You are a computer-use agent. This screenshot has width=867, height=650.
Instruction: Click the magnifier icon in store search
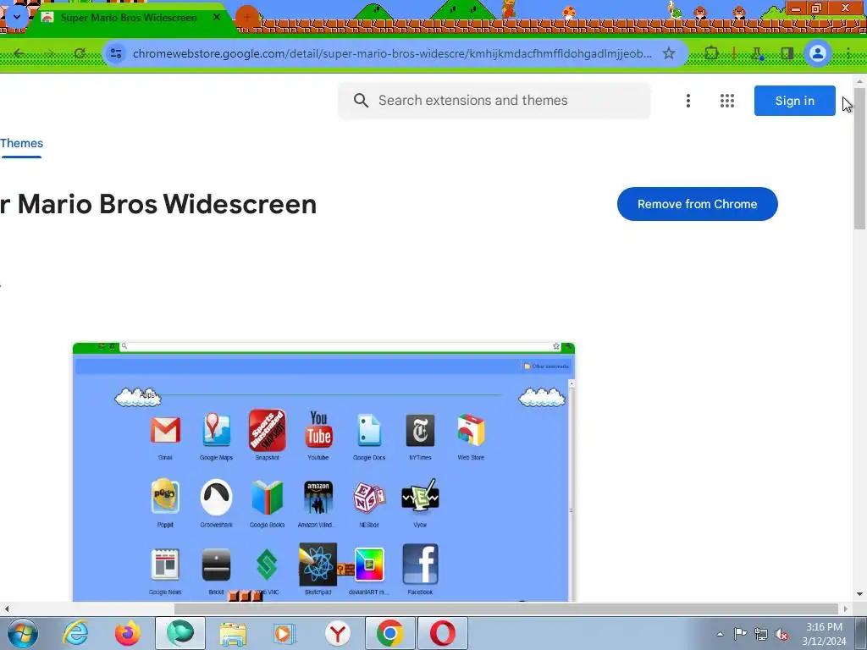361,100
